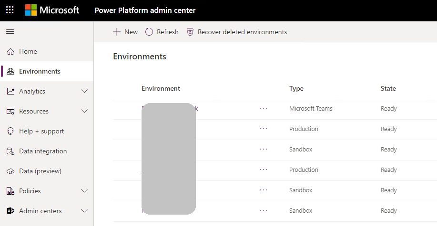Click the Analytics chart icon

point(10,91)
